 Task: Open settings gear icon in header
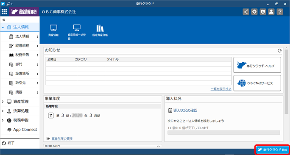pos(254,12)
